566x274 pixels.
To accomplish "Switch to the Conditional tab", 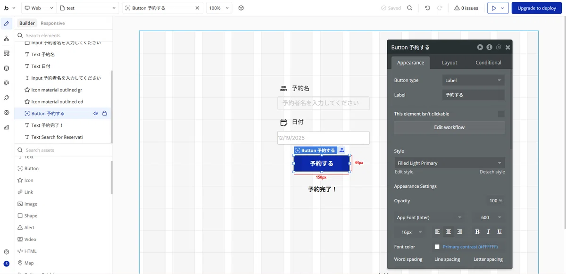I will click(x=488, y=62).
